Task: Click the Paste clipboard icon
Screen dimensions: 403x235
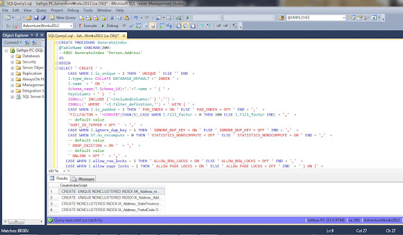Action: [x=127, y=18]
